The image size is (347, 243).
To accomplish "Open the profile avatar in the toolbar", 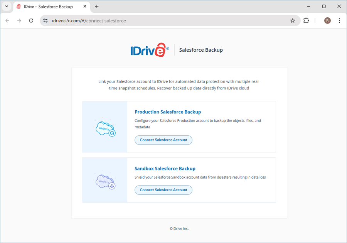I will pos(327,20).
